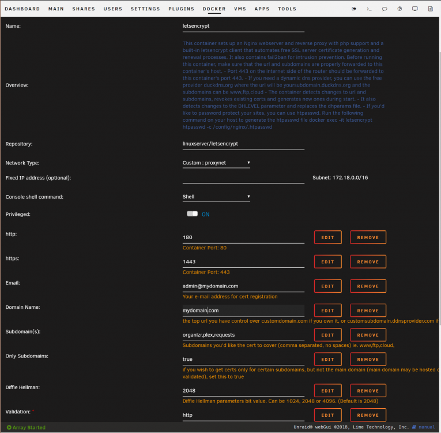Go to the Apps tab
The width and height of the screenshot is (441, 433).
(x=262, y=9)
